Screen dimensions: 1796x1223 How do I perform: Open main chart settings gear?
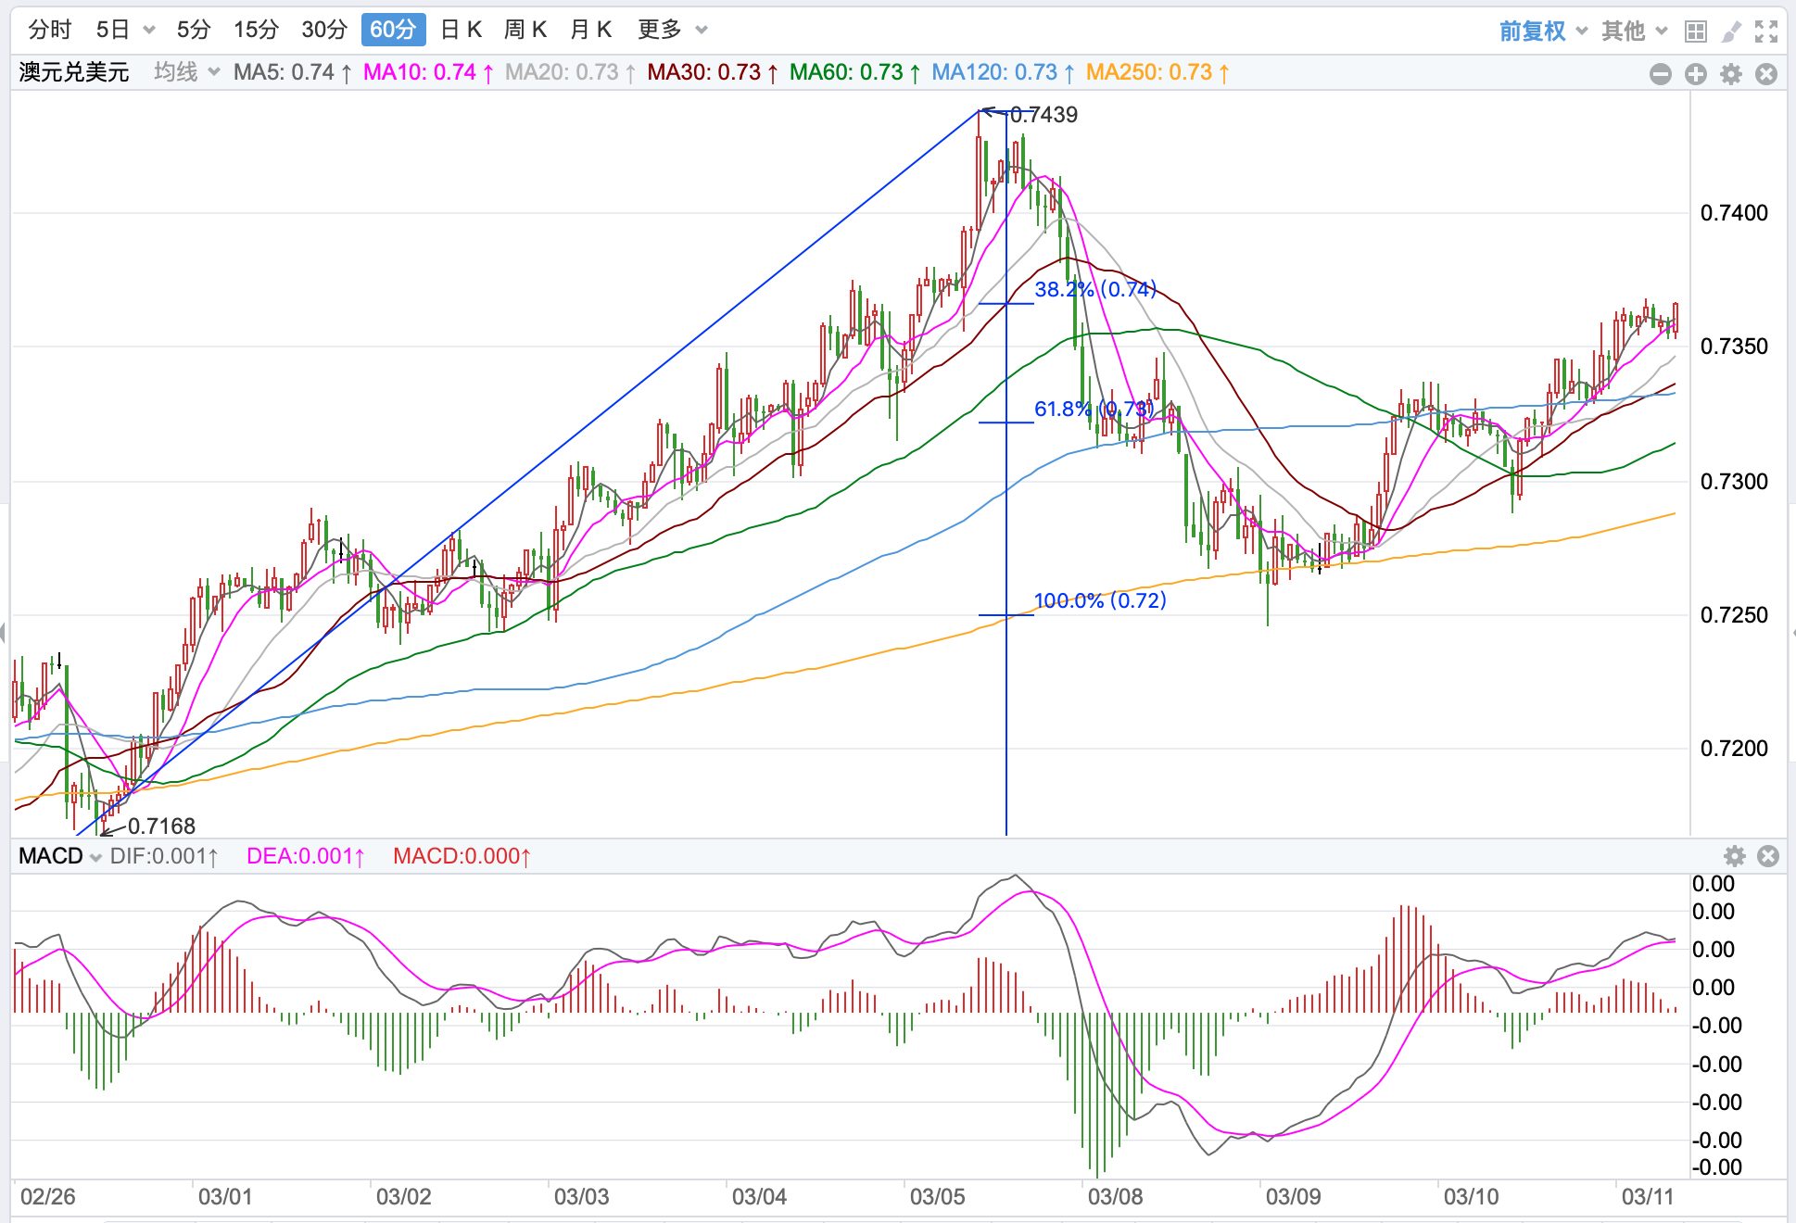click(1731, 74)
